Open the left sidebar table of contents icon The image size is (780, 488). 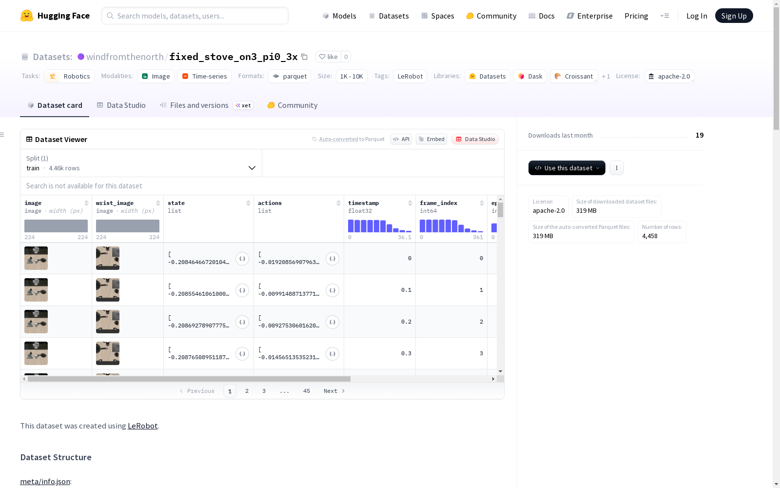(x=2, y=135)
